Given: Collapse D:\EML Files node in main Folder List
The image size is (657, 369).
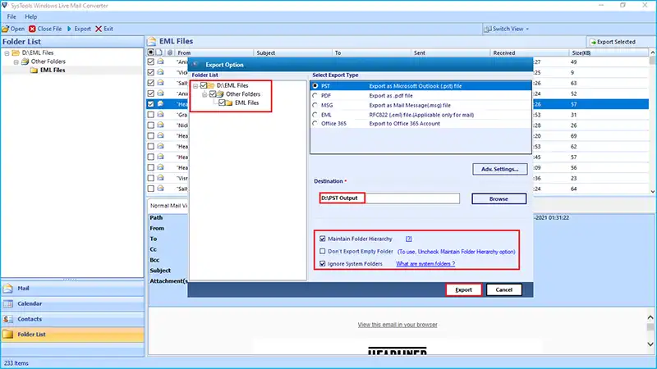Looking at the screenshot, I should point(7,53).
